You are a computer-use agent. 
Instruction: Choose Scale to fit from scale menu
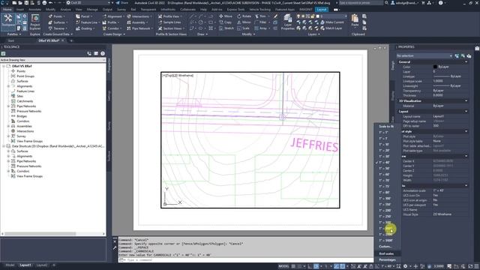click(386, 127)
